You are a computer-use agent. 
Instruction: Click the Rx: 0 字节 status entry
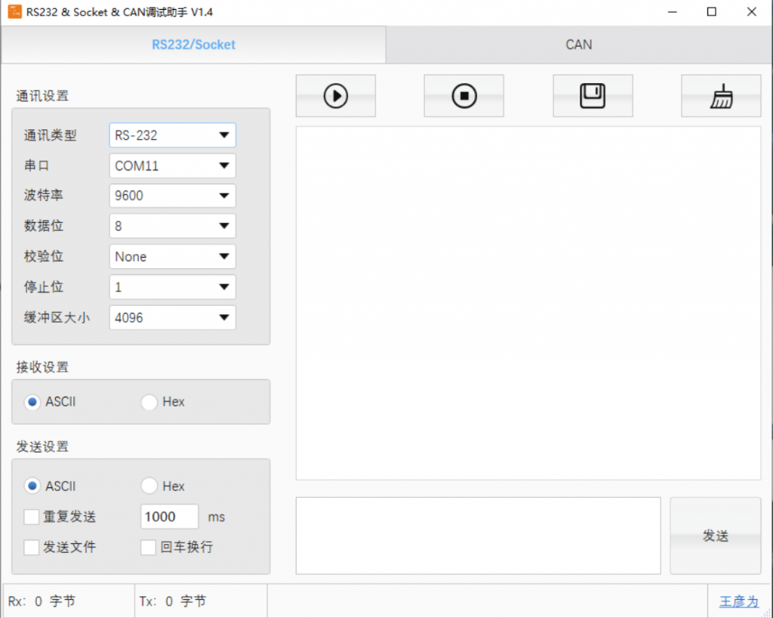(x=42, y=601)
